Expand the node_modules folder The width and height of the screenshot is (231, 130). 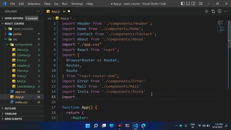point(22,29)
